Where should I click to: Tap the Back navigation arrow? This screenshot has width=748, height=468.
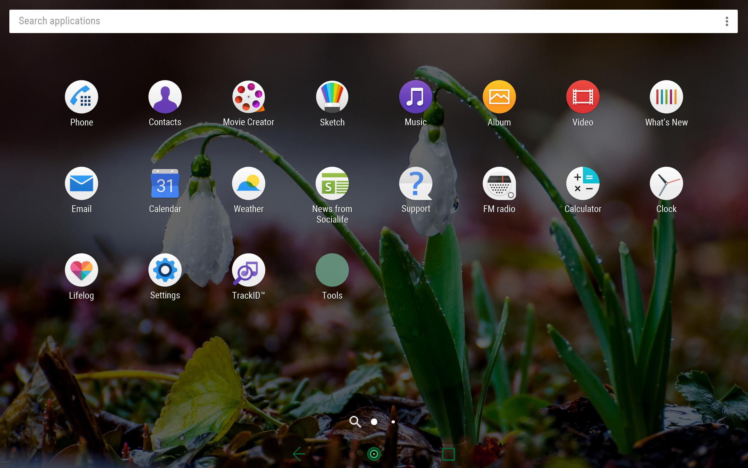(299, 454)
